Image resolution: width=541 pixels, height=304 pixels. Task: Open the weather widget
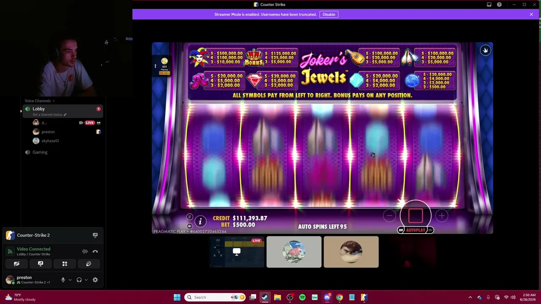(x=20, y=297)
